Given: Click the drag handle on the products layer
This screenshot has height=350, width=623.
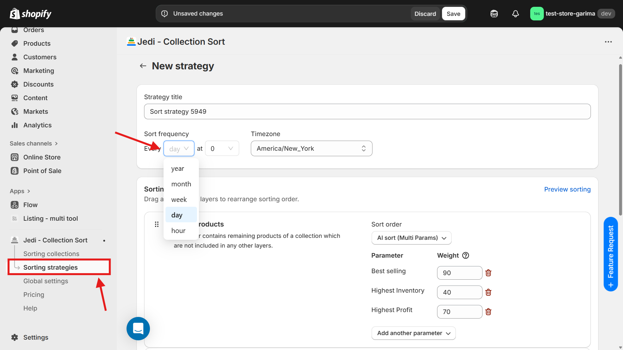Looking at the screenshot, I should [157, 224].
